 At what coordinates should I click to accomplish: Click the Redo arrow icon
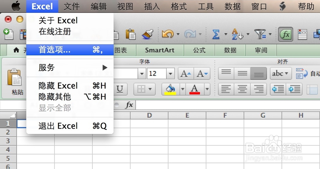(x=190, y=34)
